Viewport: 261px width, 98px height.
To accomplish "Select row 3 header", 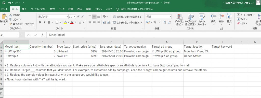I will pyautogui.click(x=2, y=56).
